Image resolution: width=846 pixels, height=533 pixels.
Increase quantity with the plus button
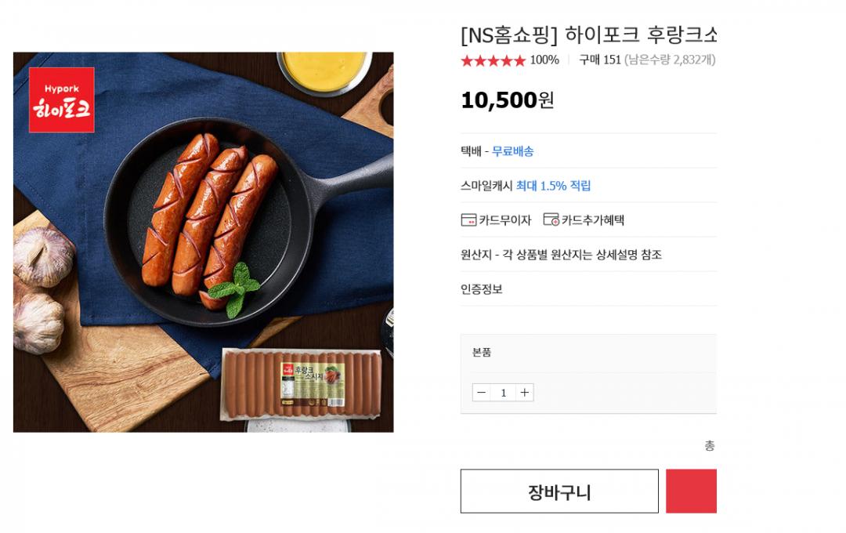click(x=525, y=393)
